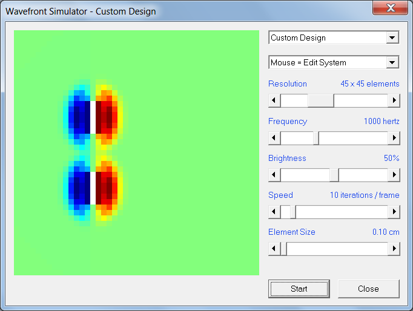Click the Resolution slider thumb

321,100
